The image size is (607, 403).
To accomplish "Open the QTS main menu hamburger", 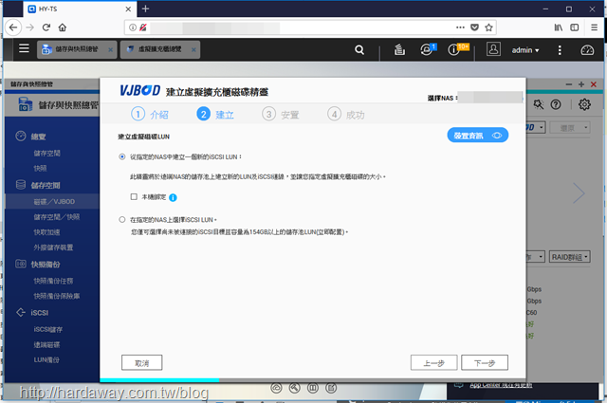I will tap(24, 48).
